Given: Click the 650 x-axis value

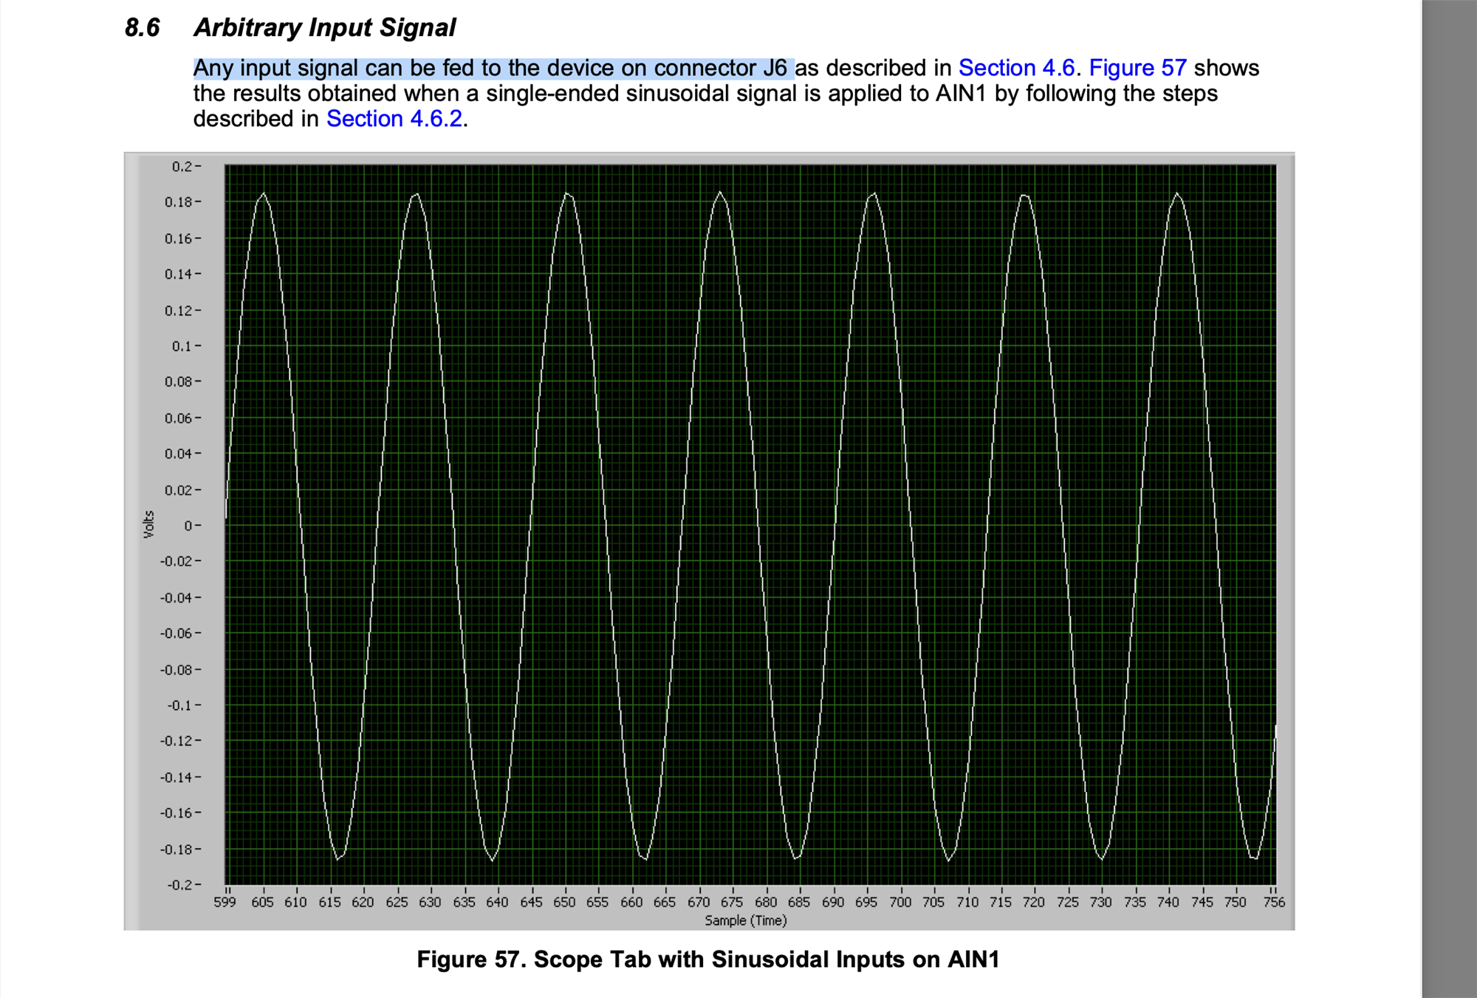Looking at the screenshot, I should [564, 902].
